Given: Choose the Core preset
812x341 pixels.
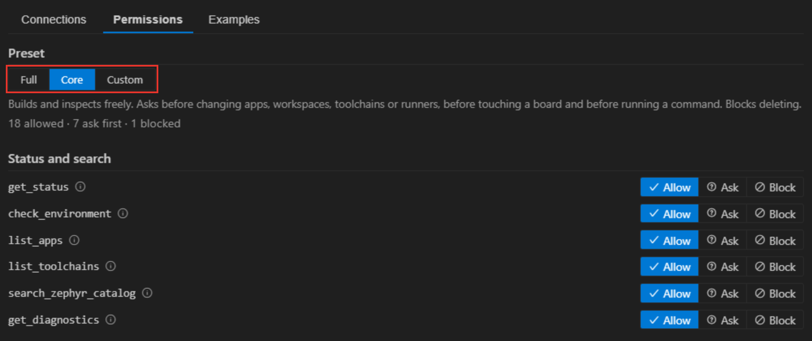Looking at the screenshot, I should [72, 80].
